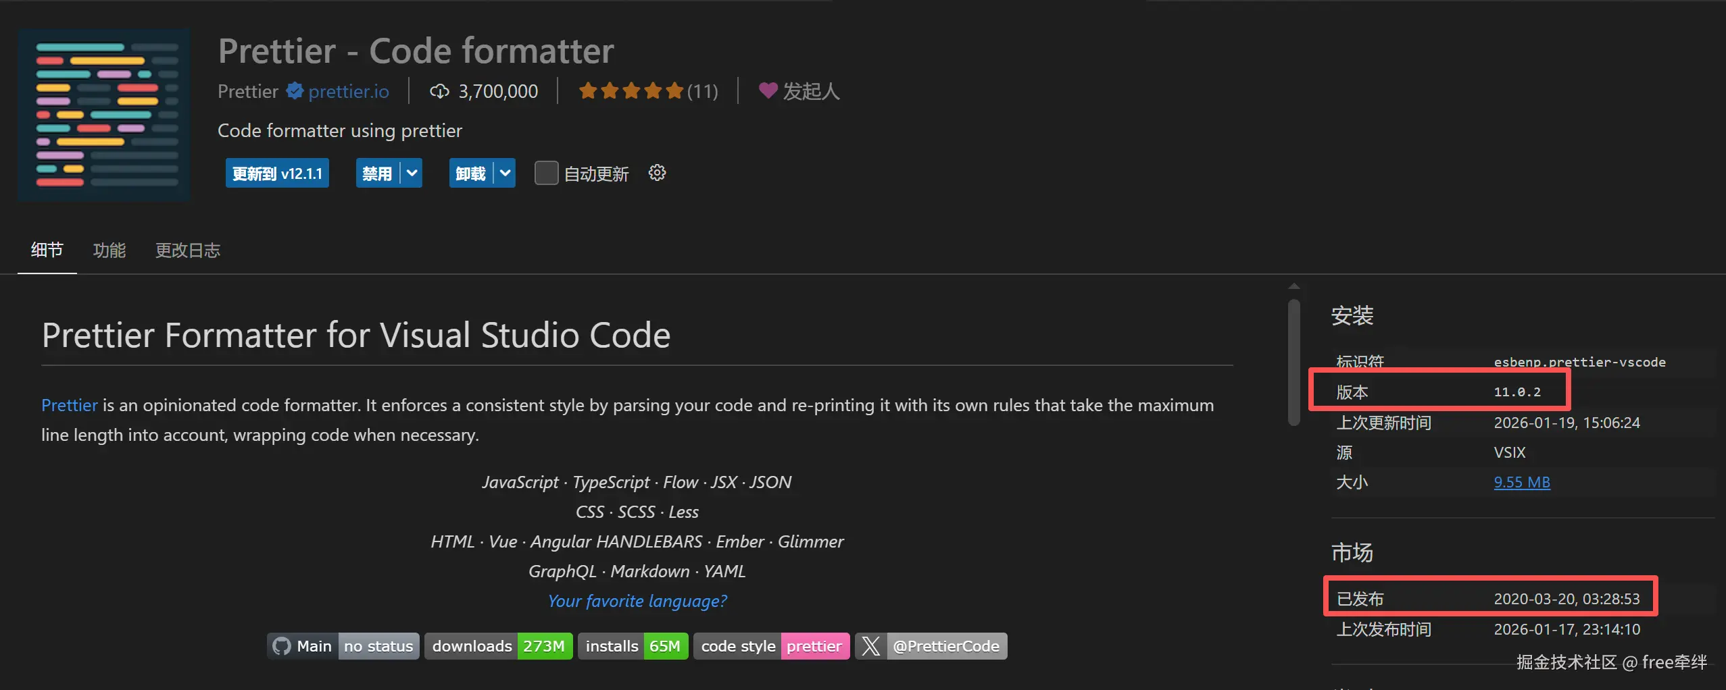Click the 上次发布时间 label

coord(1383,629)
